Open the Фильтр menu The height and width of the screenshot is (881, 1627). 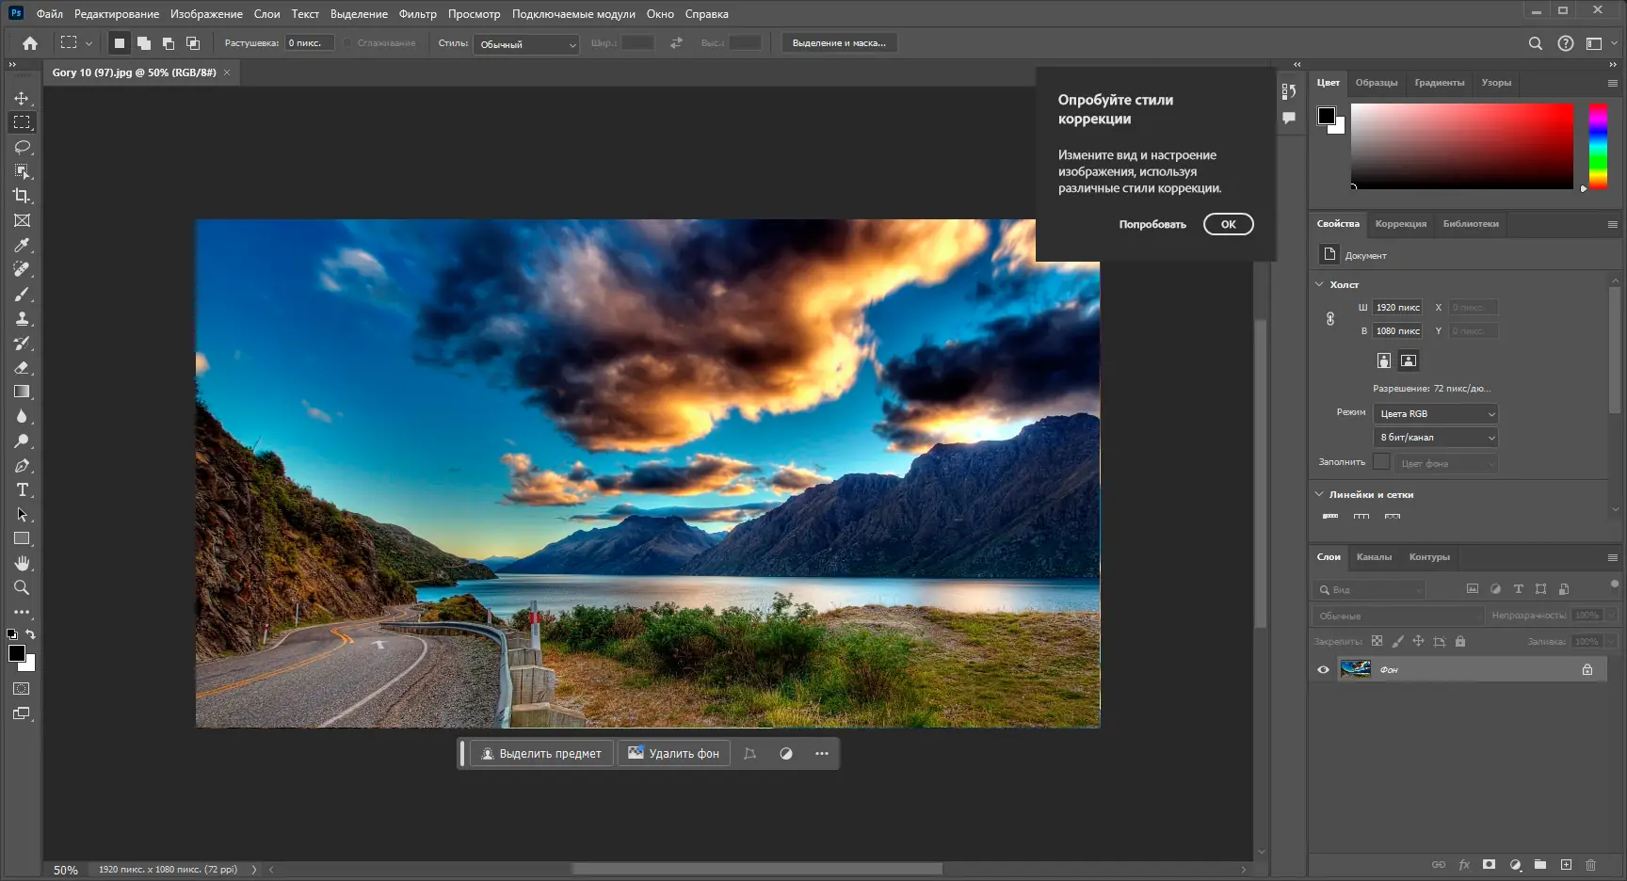click(x=417, y=14)
